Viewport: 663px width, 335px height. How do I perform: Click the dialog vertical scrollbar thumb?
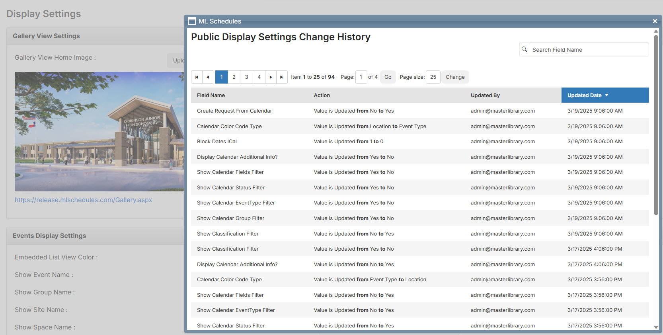[656, 125]
